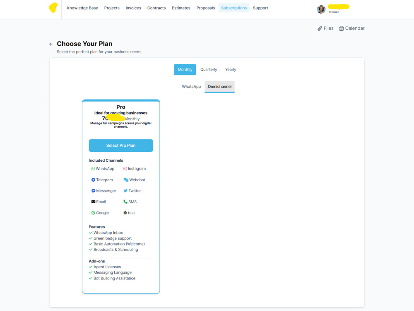Click the paperclip Files icon
Screen dimensions: 414x311
[320, 28]
